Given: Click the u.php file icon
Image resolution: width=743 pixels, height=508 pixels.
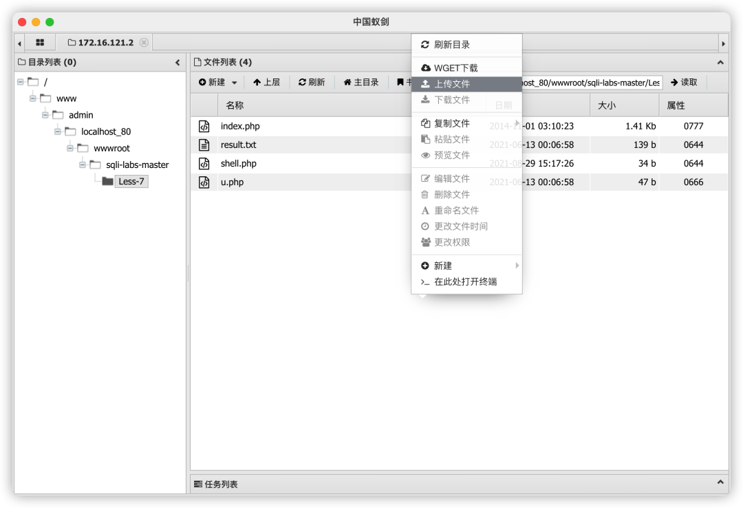Looking at the screenshot, I should (x=204, y=182).
